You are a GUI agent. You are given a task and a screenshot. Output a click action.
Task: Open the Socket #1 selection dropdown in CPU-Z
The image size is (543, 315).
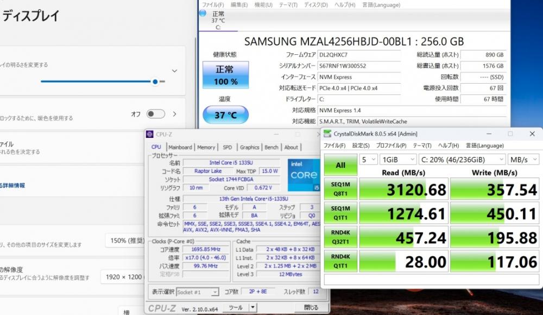pos(198,292)
